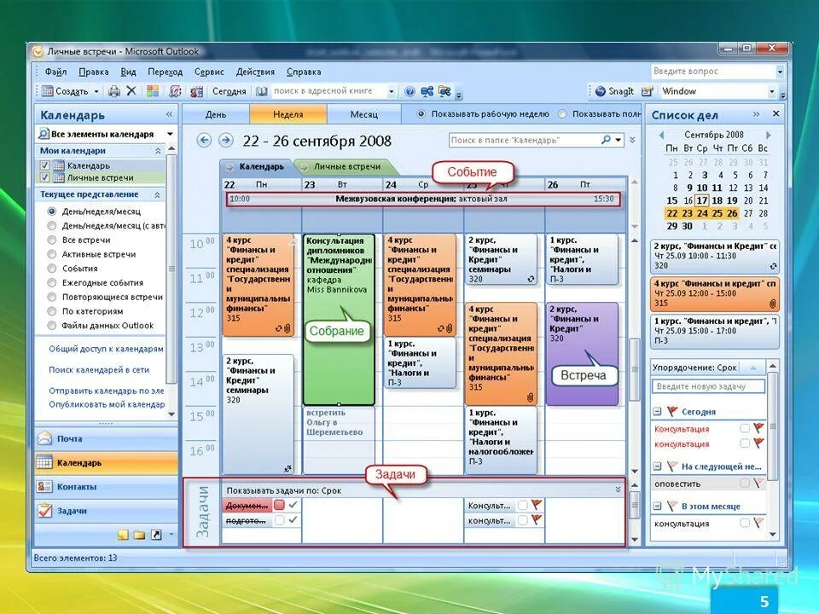
Task: Open Общий доступ к календарям link
Action: click(x=106, y=349)
